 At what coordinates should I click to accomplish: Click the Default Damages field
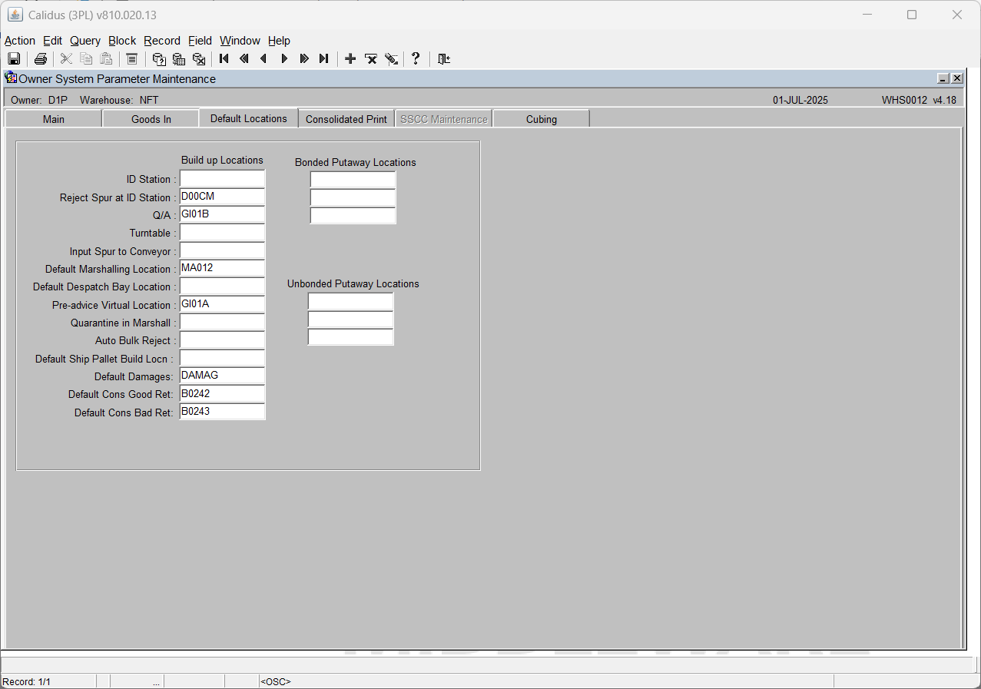222,376
